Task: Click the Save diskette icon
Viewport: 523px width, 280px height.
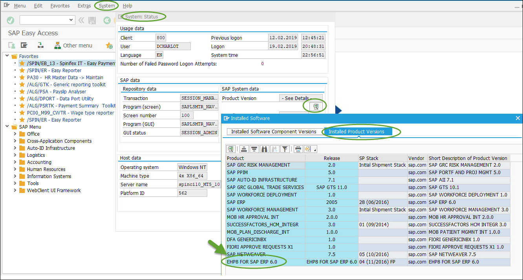Action: click(92, 20)
